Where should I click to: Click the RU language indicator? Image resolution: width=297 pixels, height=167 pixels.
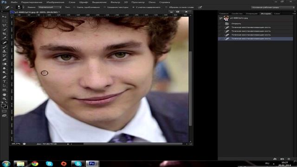pos(267,163)
